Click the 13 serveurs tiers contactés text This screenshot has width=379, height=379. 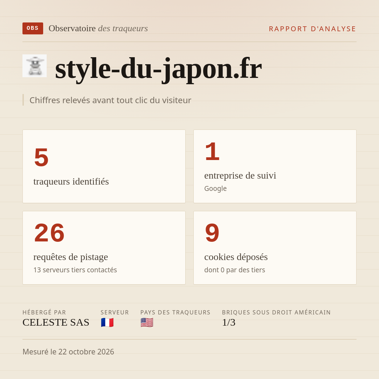click(75, 270)
